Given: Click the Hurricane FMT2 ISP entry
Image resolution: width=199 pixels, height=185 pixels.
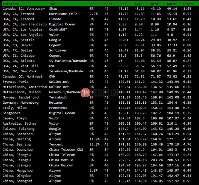Looking at the screenshot, I should (63, 14).
